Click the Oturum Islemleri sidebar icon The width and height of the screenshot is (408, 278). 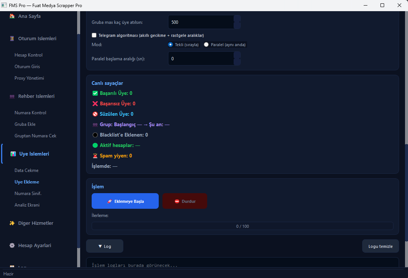[x=12, y=38]
